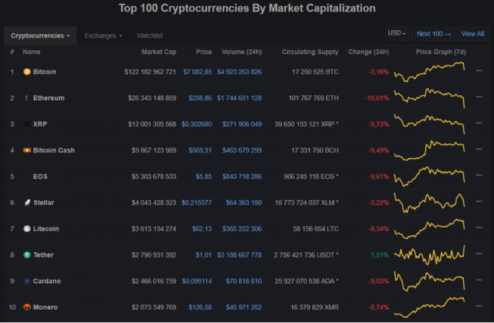Sort by Market Cap column header
This screenshot has height=323, width=494.
click(x=158, y=52)
